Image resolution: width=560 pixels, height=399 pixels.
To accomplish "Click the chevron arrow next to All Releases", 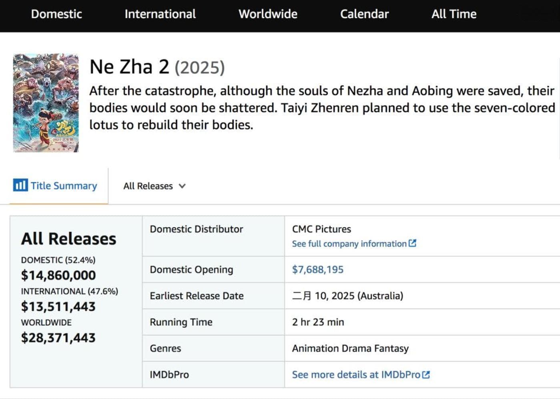I will point(182,186).
